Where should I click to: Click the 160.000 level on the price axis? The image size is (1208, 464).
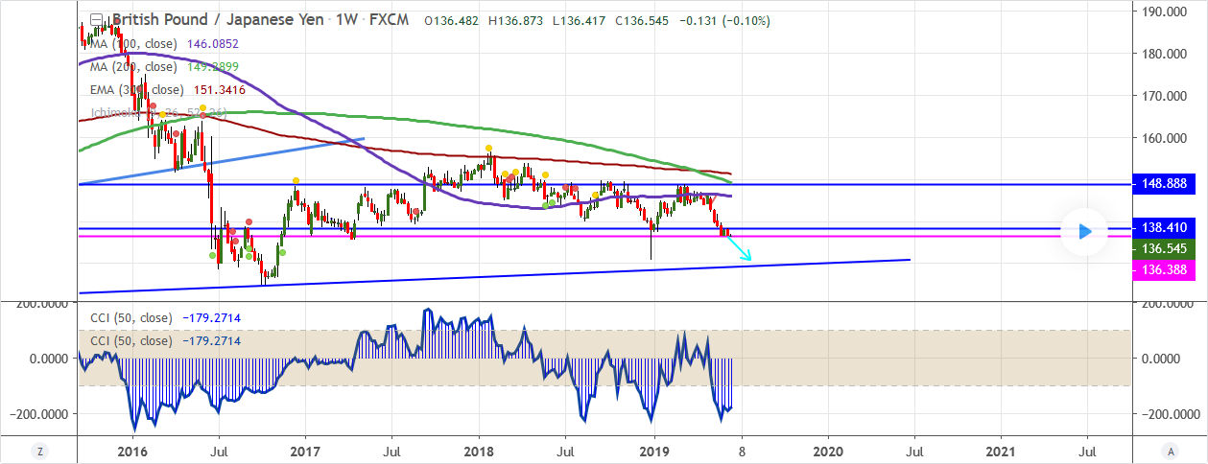point(1167,138)
